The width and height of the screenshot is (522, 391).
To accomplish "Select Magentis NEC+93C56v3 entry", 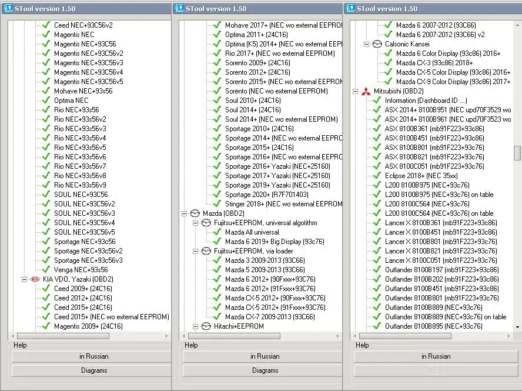I will tap(89, 62).
